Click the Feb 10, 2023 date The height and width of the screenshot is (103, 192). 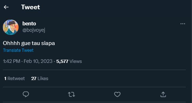[x=38, y=61]
